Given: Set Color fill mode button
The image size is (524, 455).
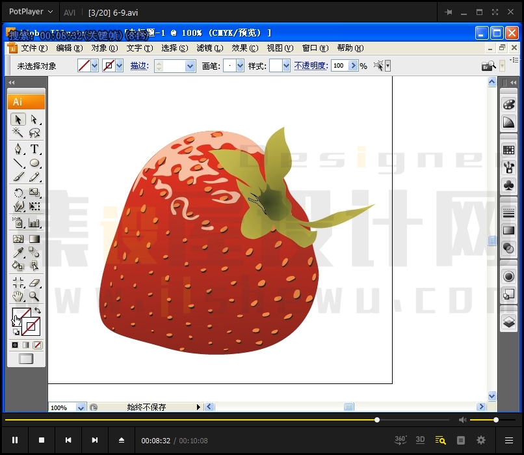Looking at the screenshot, I should [15, 345].
